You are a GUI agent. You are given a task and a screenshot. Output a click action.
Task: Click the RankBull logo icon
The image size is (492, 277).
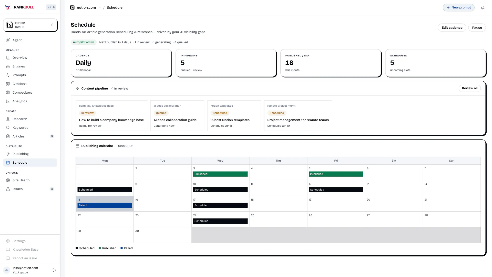pos(8,7)
